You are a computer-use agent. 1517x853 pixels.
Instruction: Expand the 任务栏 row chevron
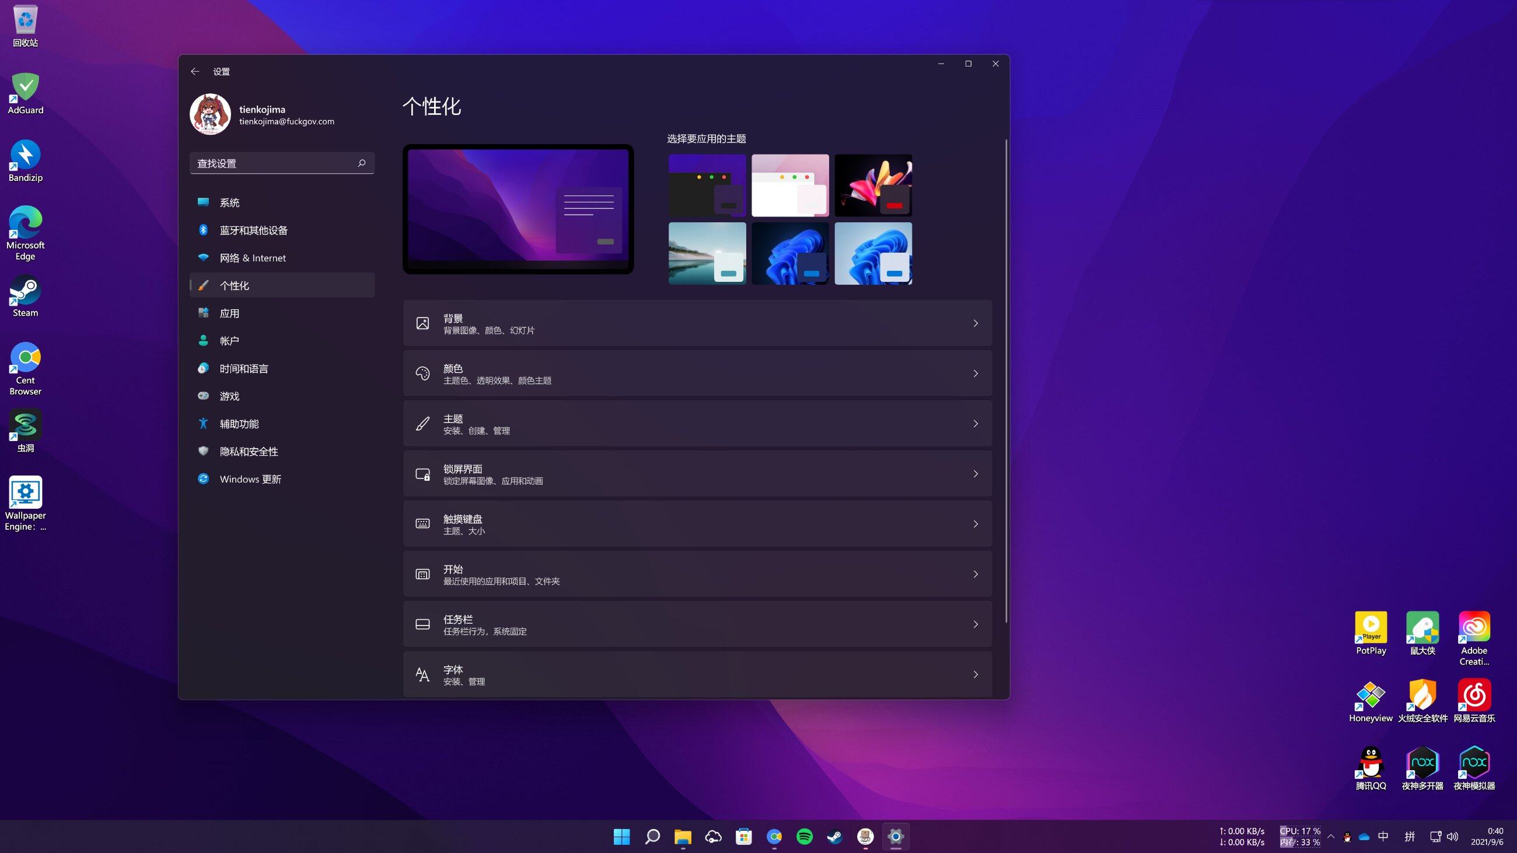pos(975,624)
